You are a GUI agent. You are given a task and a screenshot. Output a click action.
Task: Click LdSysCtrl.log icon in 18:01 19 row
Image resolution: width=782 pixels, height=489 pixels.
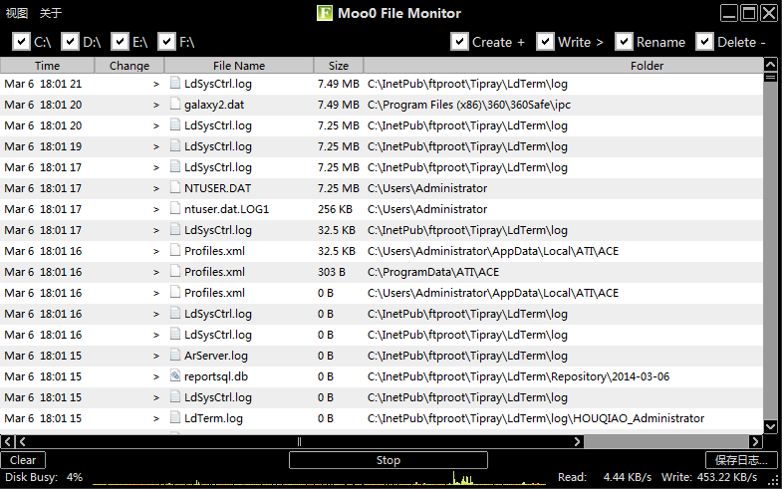point(175,145)
